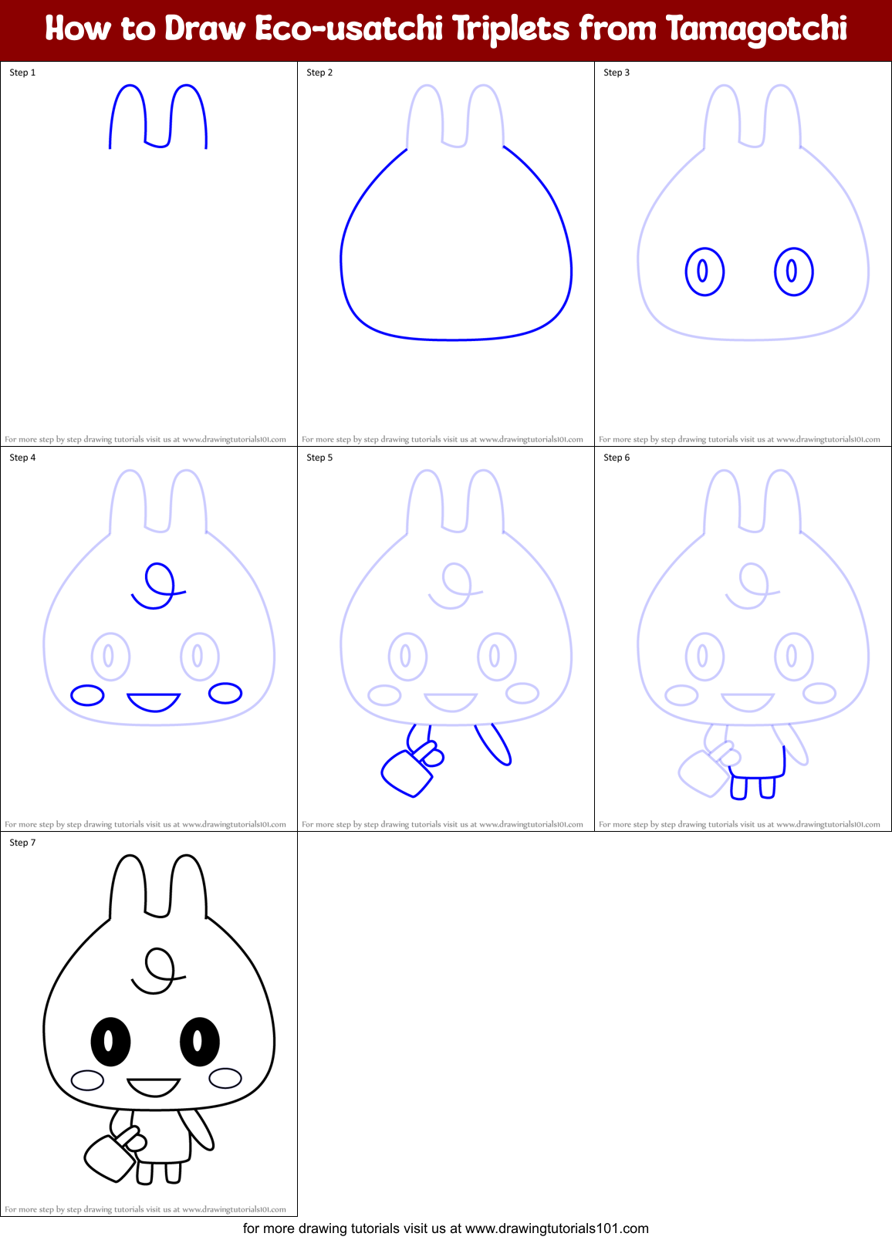Screen dimensions: 892x1240
Task: Click the Step 3 panel footer site text
Action: tap(739, 439)
